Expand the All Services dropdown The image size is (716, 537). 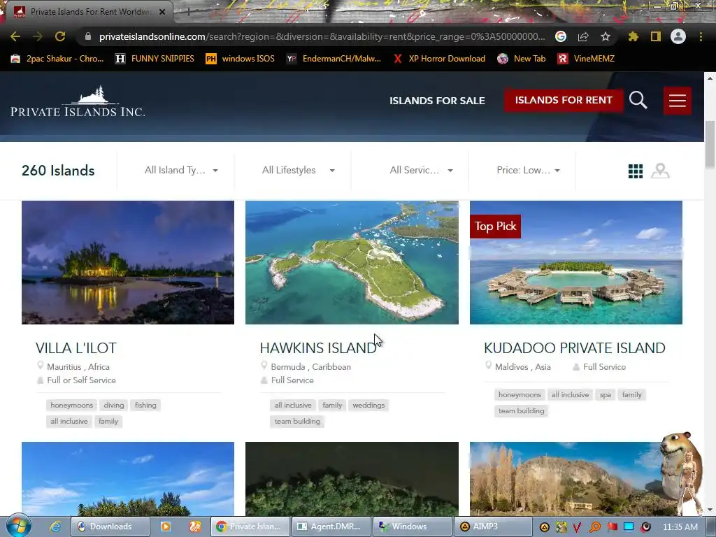[x=421, y=171]
